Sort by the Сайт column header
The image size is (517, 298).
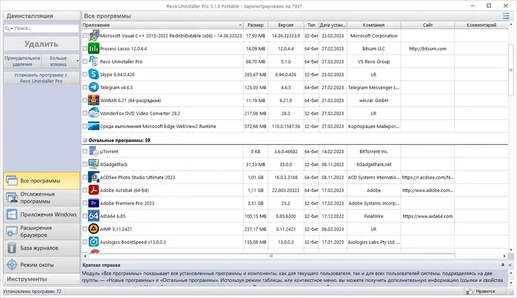[x=428, y=25]
